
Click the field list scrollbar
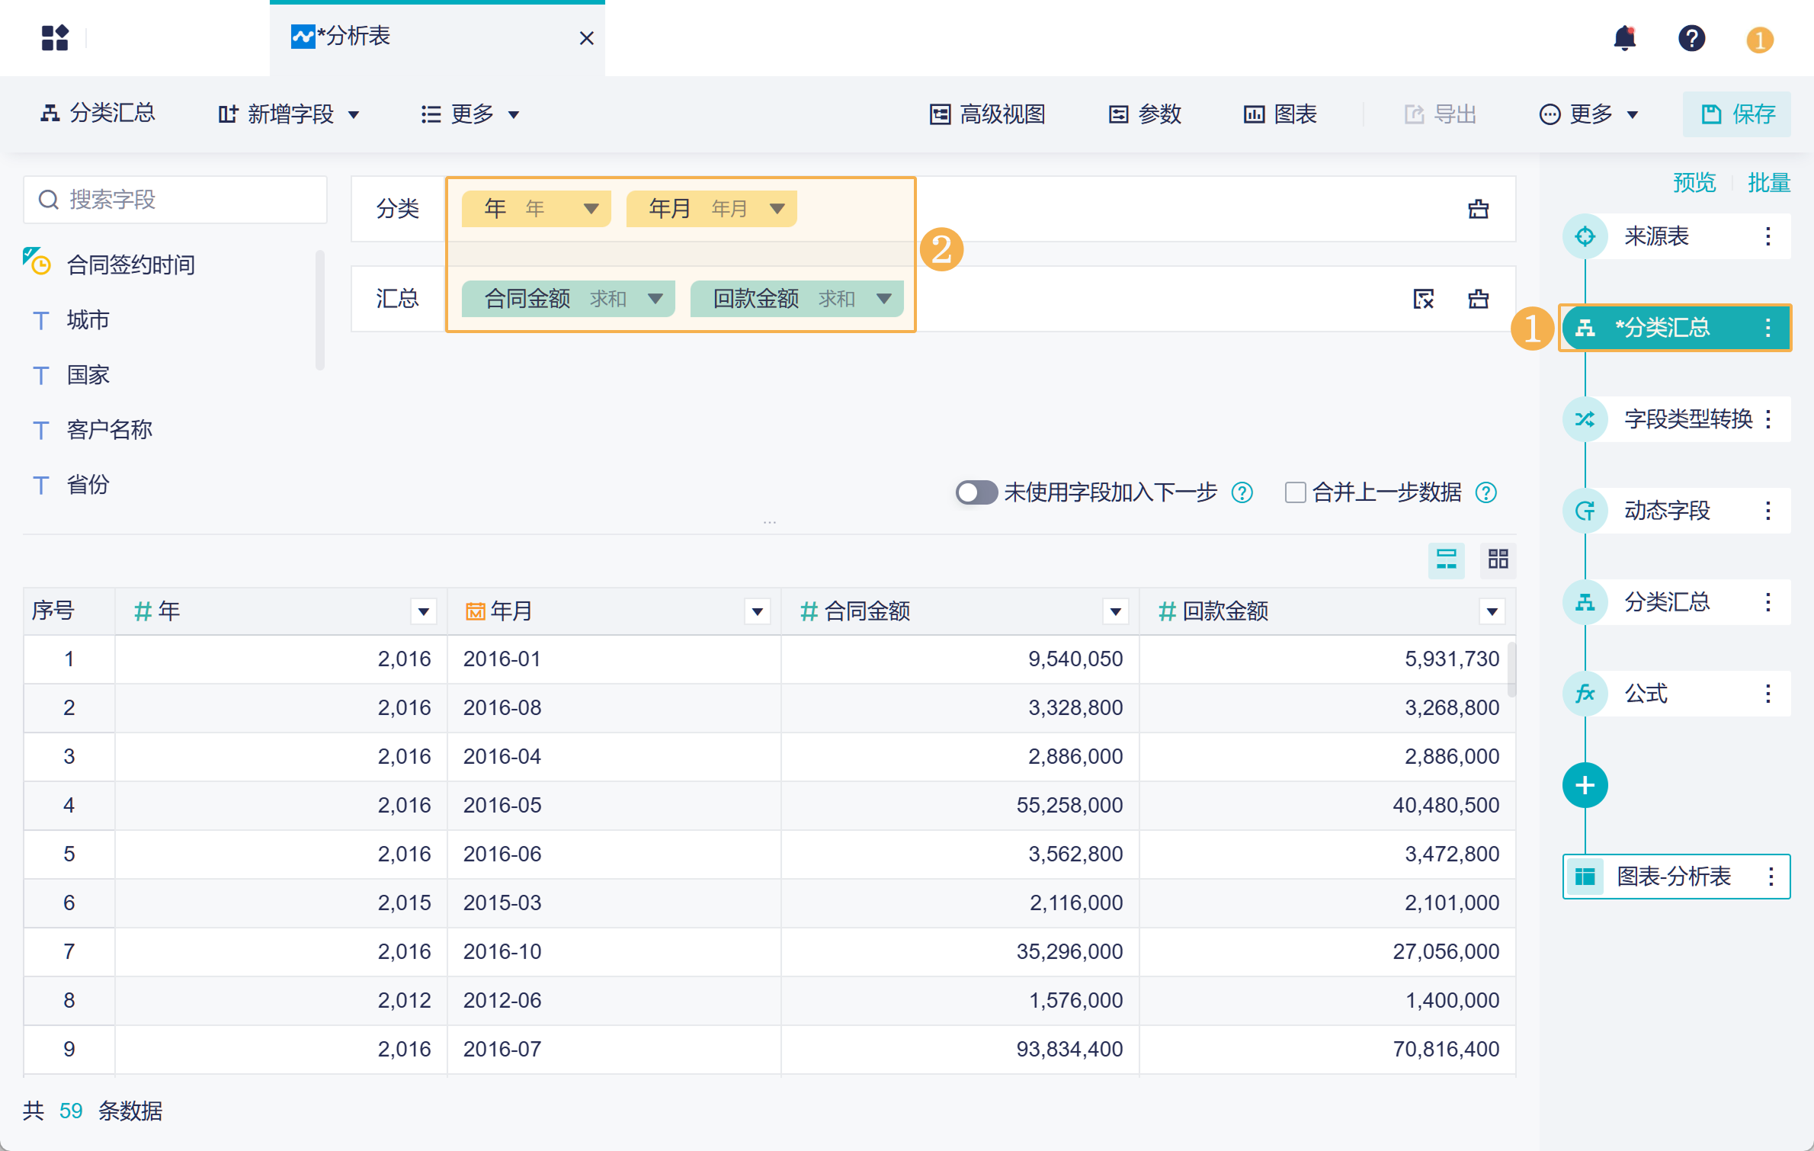[x=320, y=311]
